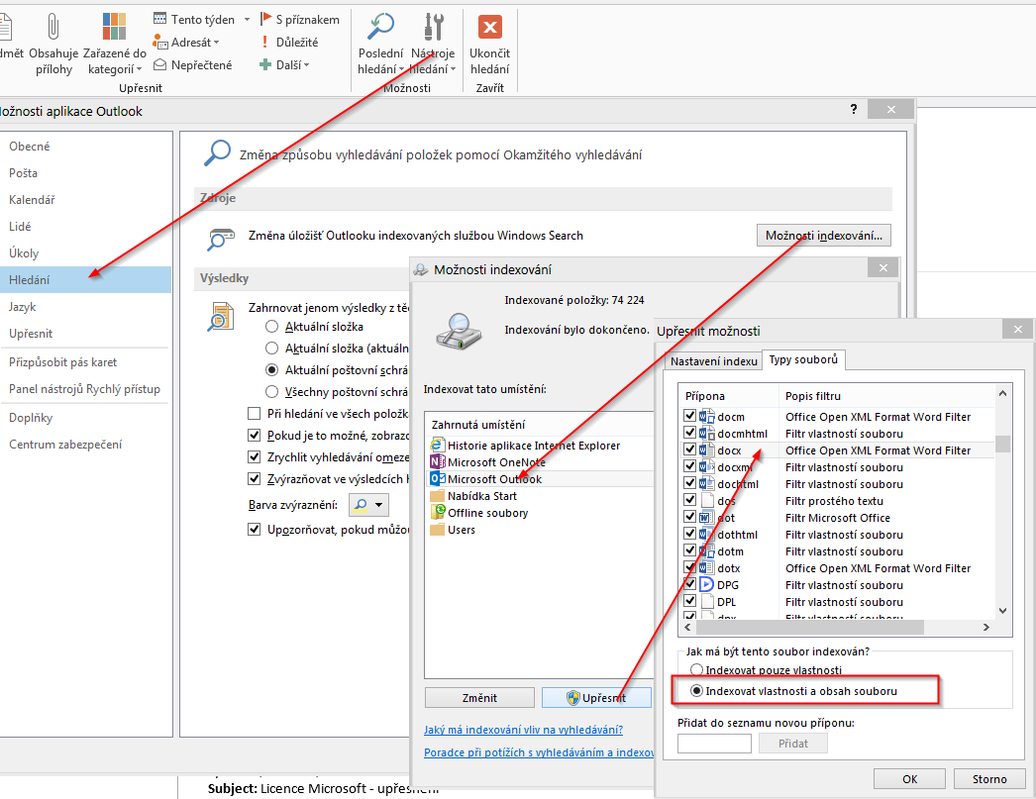Click the Možnosti indexování button

coord(824,235)
